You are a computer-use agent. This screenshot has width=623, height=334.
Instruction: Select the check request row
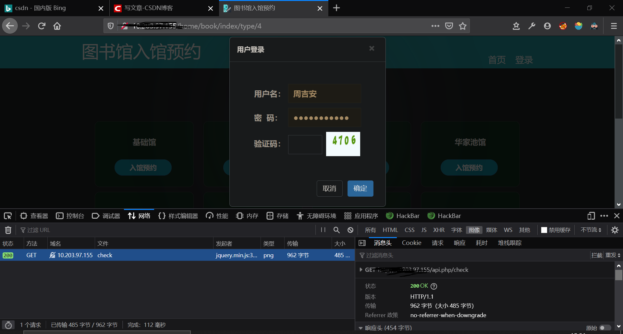[x=177, y=255]
